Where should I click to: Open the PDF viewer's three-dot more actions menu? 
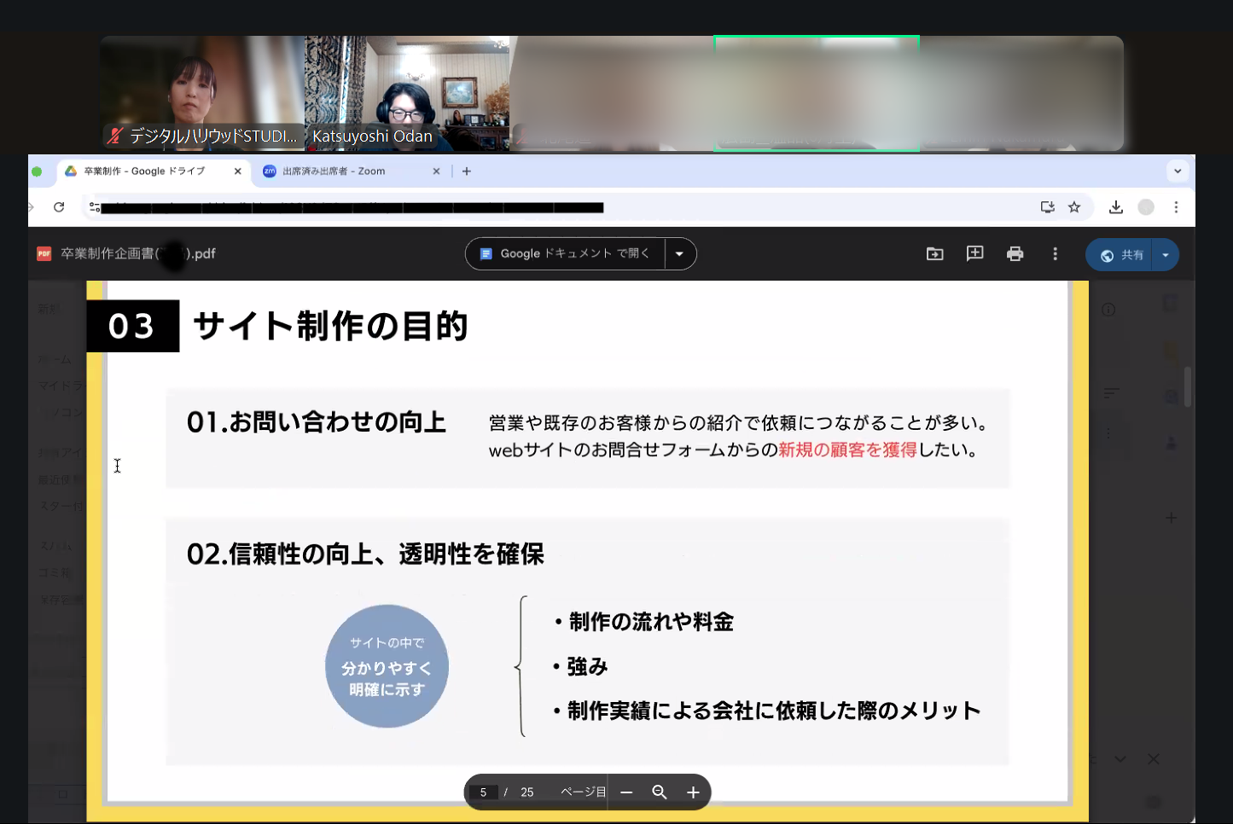click(x=1055, y=253)
